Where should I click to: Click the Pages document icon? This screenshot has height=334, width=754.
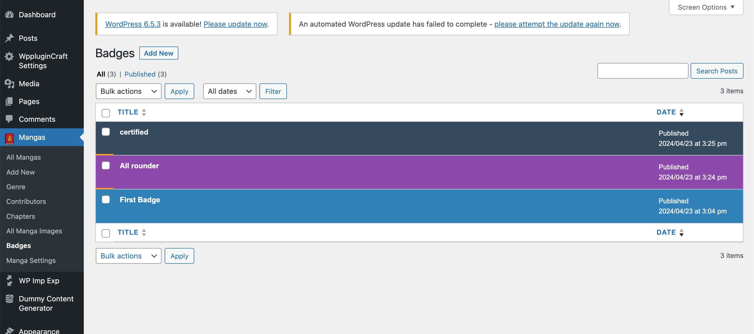pos(9,101)
